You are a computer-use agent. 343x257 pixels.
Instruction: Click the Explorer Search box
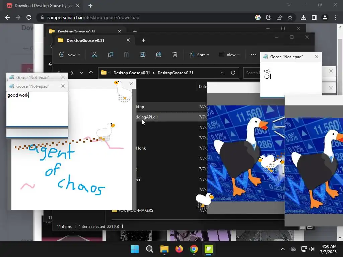[x=252, y=73]
